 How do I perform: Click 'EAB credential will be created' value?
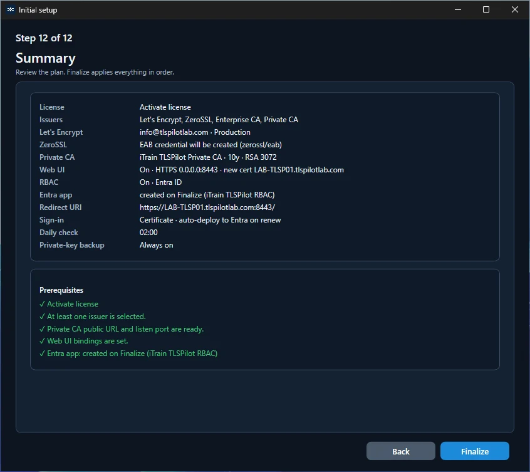(210, 145)
